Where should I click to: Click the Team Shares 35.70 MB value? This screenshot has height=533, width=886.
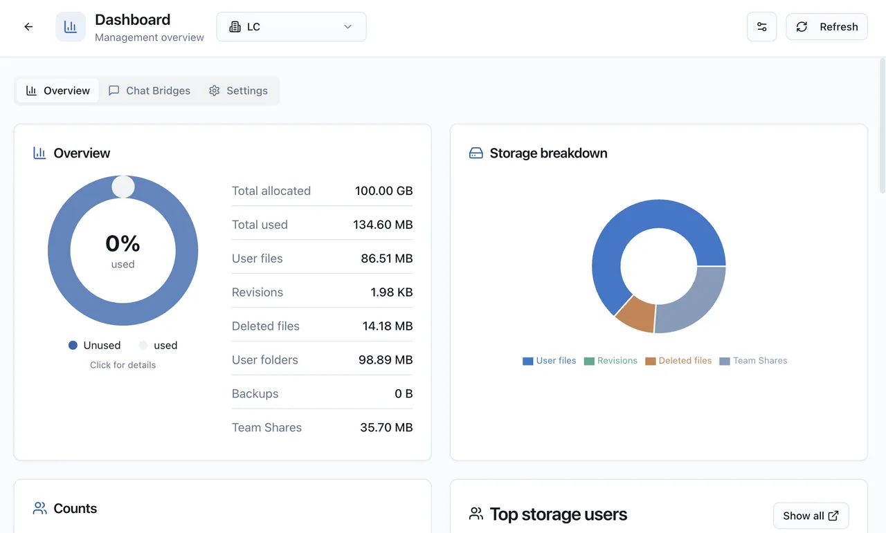pyautogui.click(x=386, y=428)
